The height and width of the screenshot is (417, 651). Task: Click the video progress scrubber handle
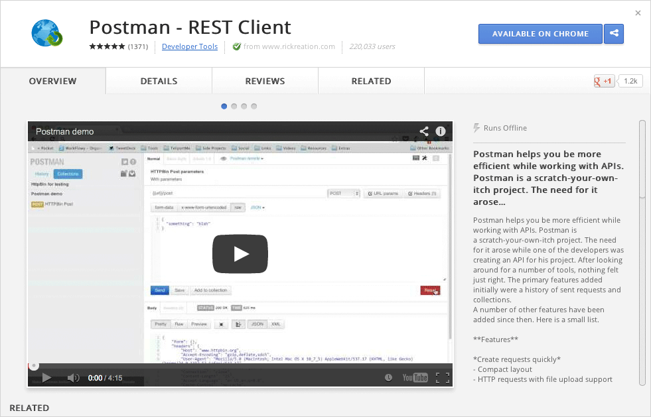(34, 365)
